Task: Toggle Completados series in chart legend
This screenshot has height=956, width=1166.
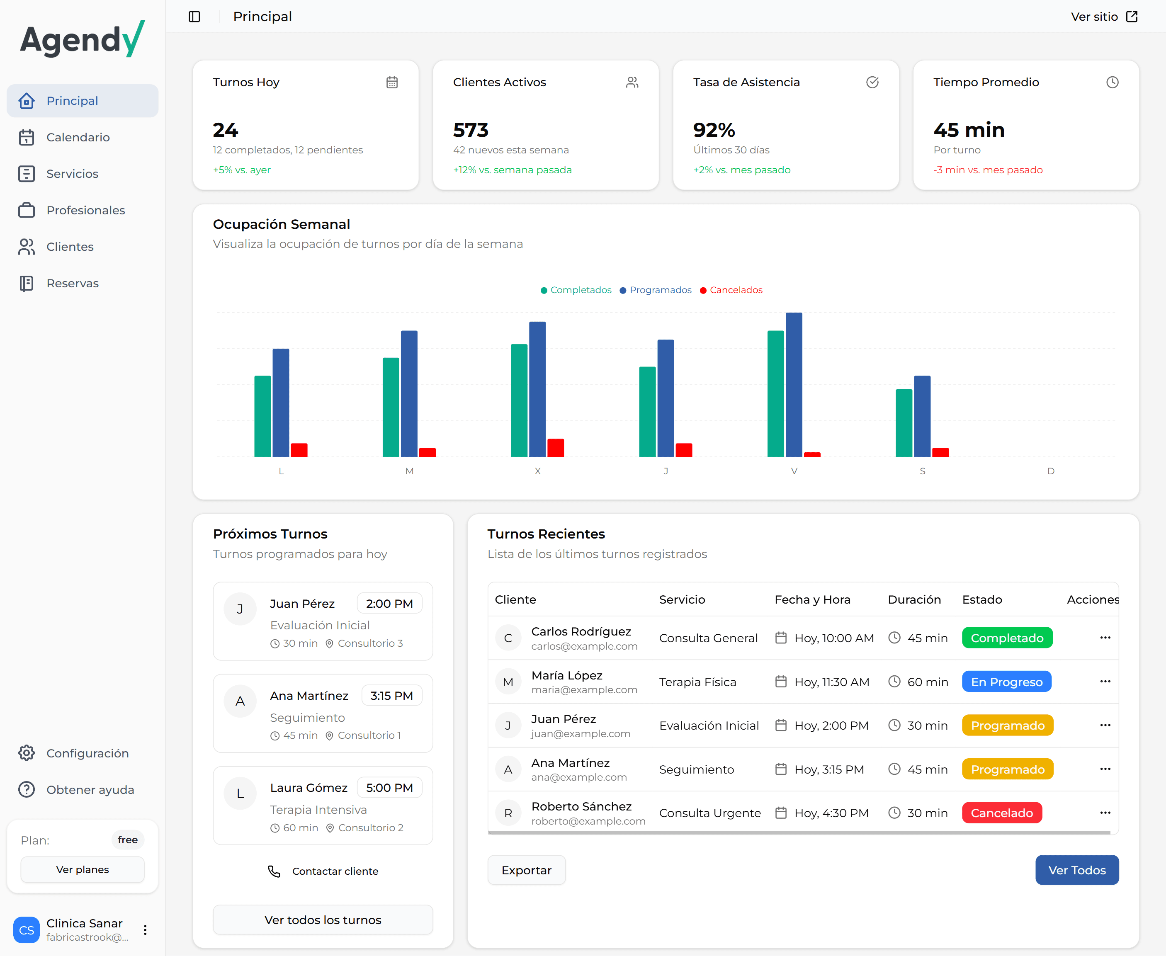Action: pyautogui.click(x=576, y=290)
